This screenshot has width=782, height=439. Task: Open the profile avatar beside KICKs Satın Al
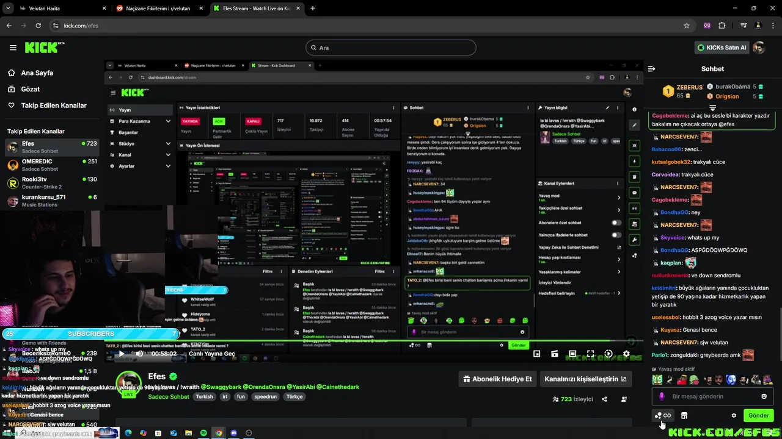pos(759,48)
